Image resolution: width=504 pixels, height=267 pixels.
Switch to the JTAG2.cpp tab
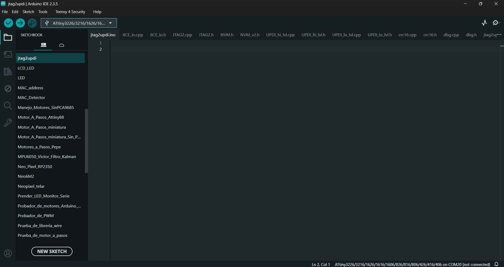tap(182, 35)
